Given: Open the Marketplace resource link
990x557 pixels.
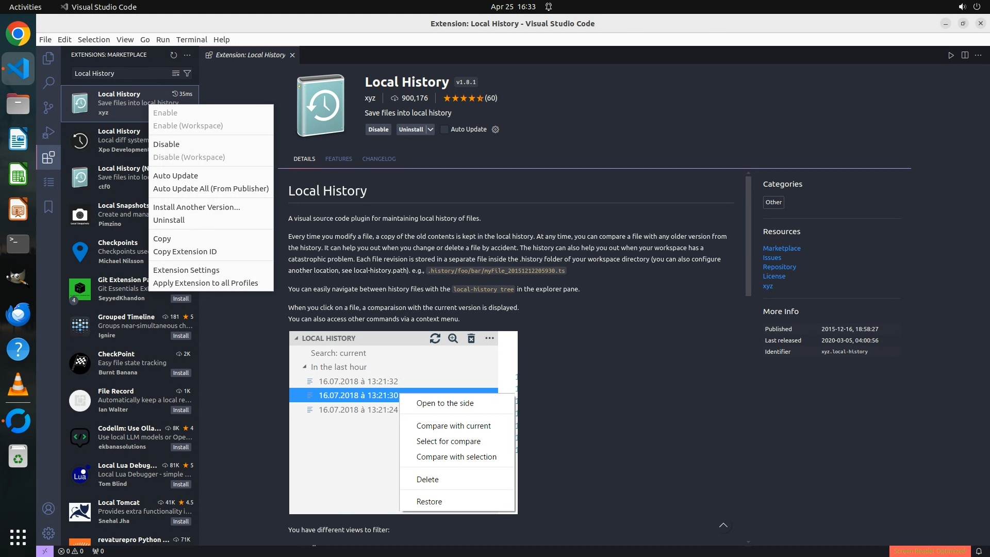Looking at the screenshot, I should 781,248.
